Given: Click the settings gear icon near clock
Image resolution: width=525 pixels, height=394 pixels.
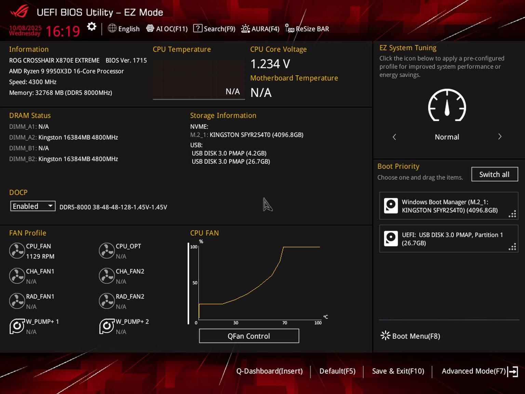Looking at the screenshot, I should [92, 27].
